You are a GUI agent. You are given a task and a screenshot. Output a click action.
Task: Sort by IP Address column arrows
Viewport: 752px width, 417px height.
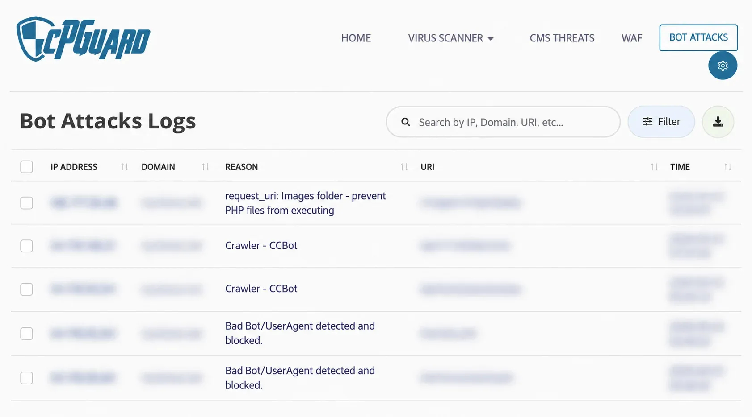pos(125,167)
